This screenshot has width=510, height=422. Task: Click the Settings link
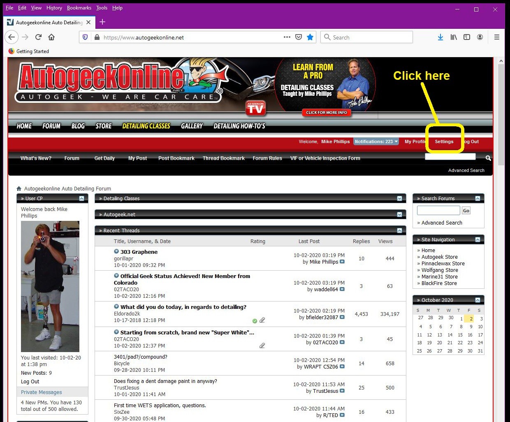coord(444,141)
